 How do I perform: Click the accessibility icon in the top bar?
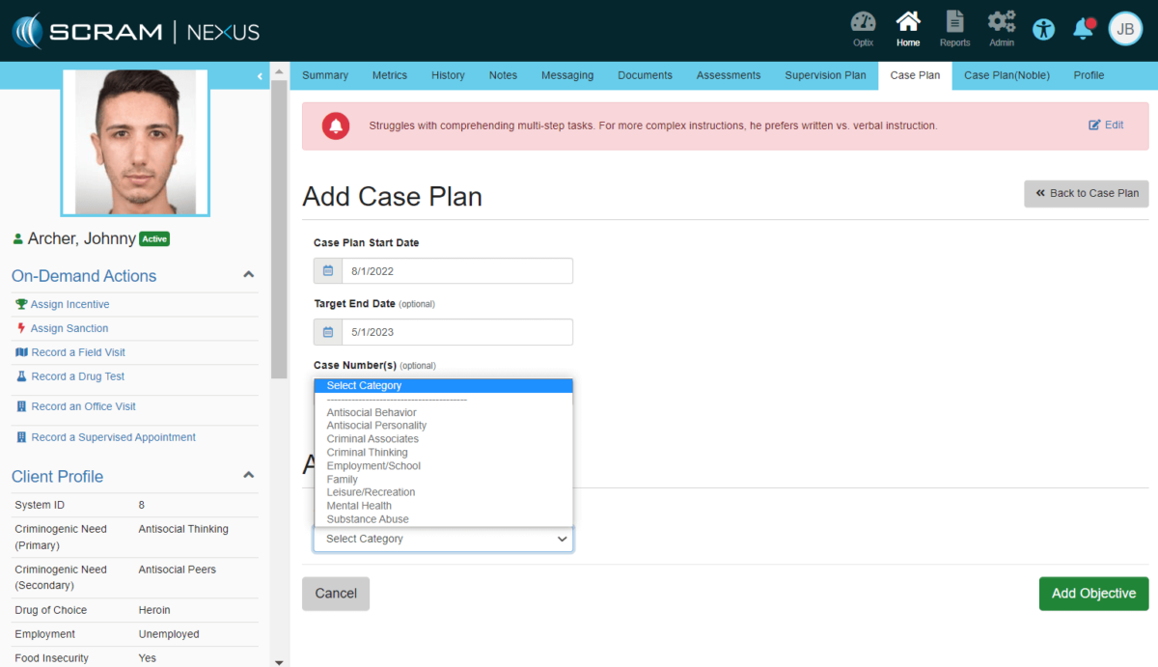coord(1043,29)
